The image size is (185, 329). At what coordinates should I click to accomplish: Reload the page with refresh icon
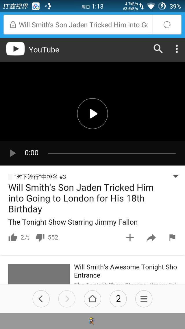pos(167,25)
